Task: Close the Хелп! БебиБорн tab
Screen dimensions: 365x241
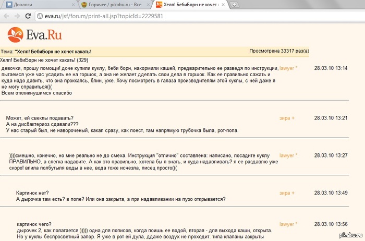Action: coord(223,5)
